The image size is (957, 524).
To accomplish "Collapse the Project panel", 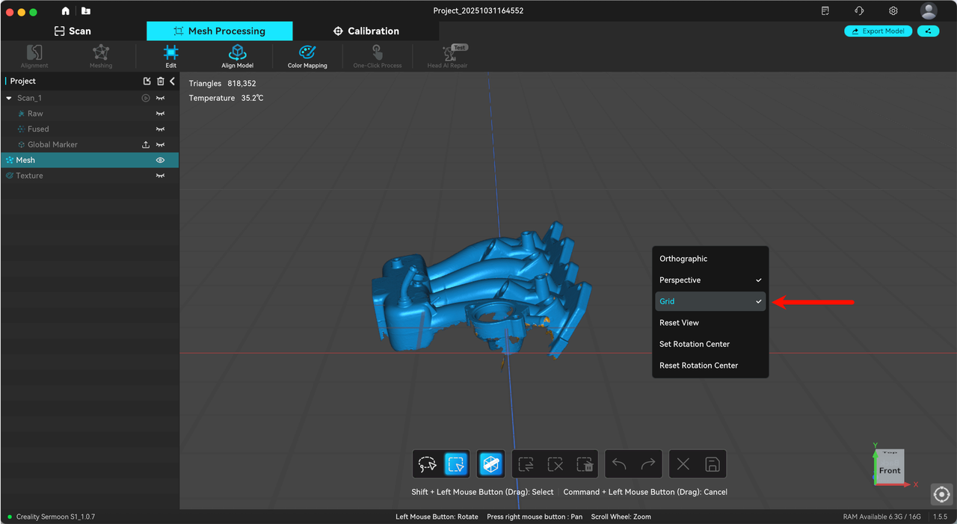I will pos(172,81).
